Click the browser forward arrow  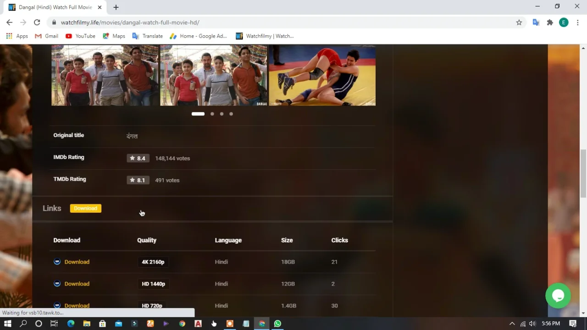23,22
